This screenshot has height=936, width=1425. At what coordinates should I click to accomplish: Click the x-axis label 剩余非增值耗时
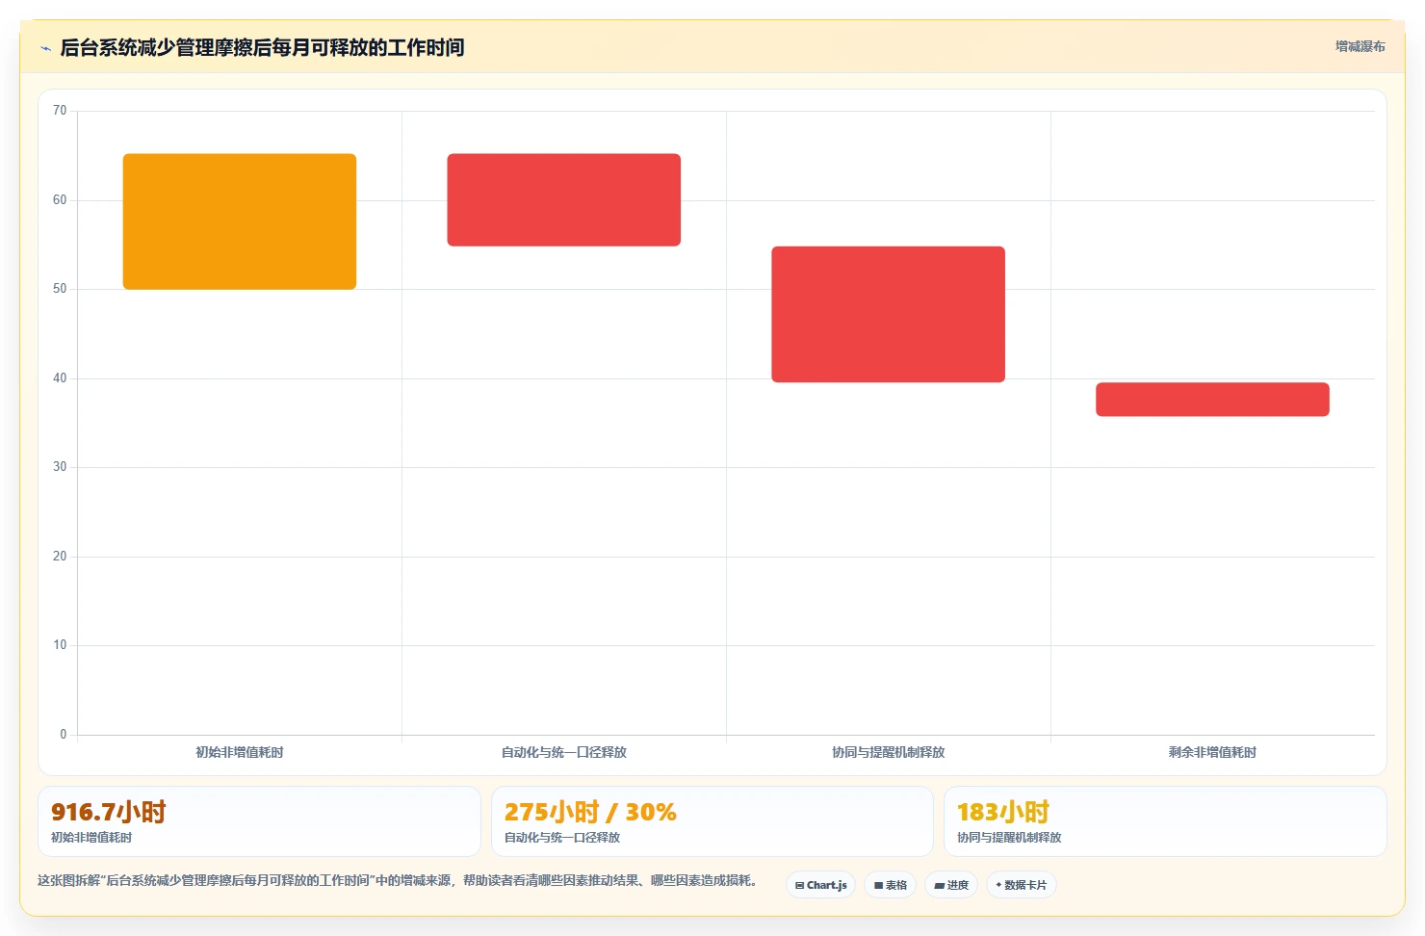coord(1212,752)
